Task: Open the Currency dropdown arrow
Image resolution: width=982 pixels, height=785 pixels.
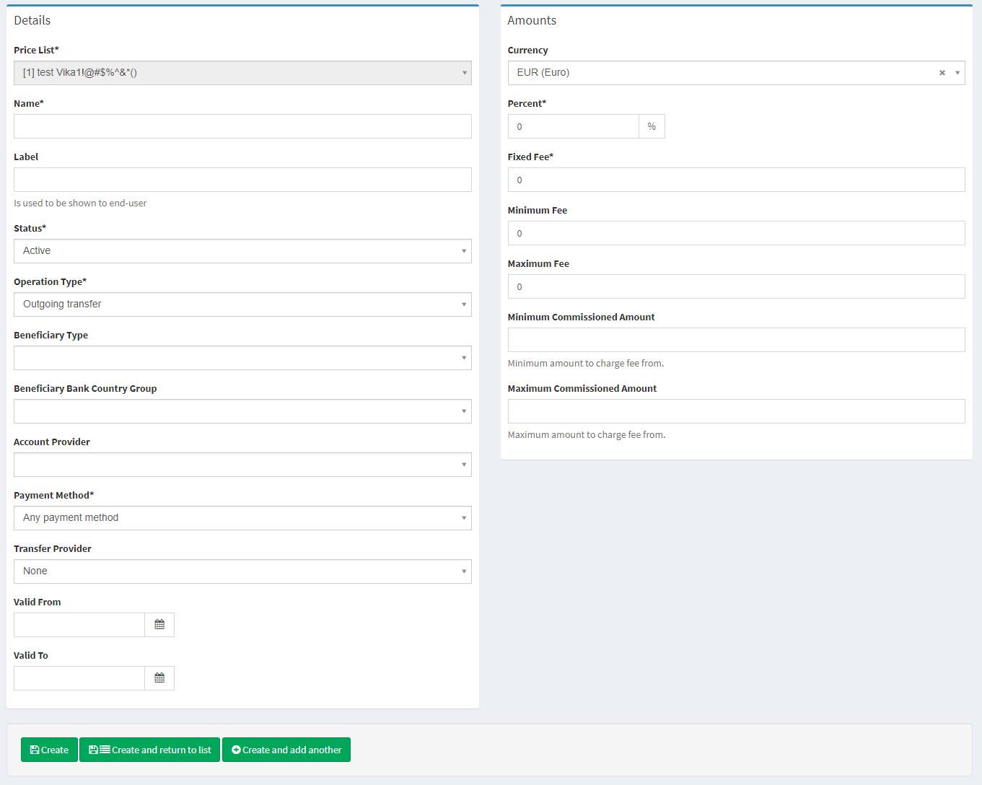Action: (x=957, y=73)
